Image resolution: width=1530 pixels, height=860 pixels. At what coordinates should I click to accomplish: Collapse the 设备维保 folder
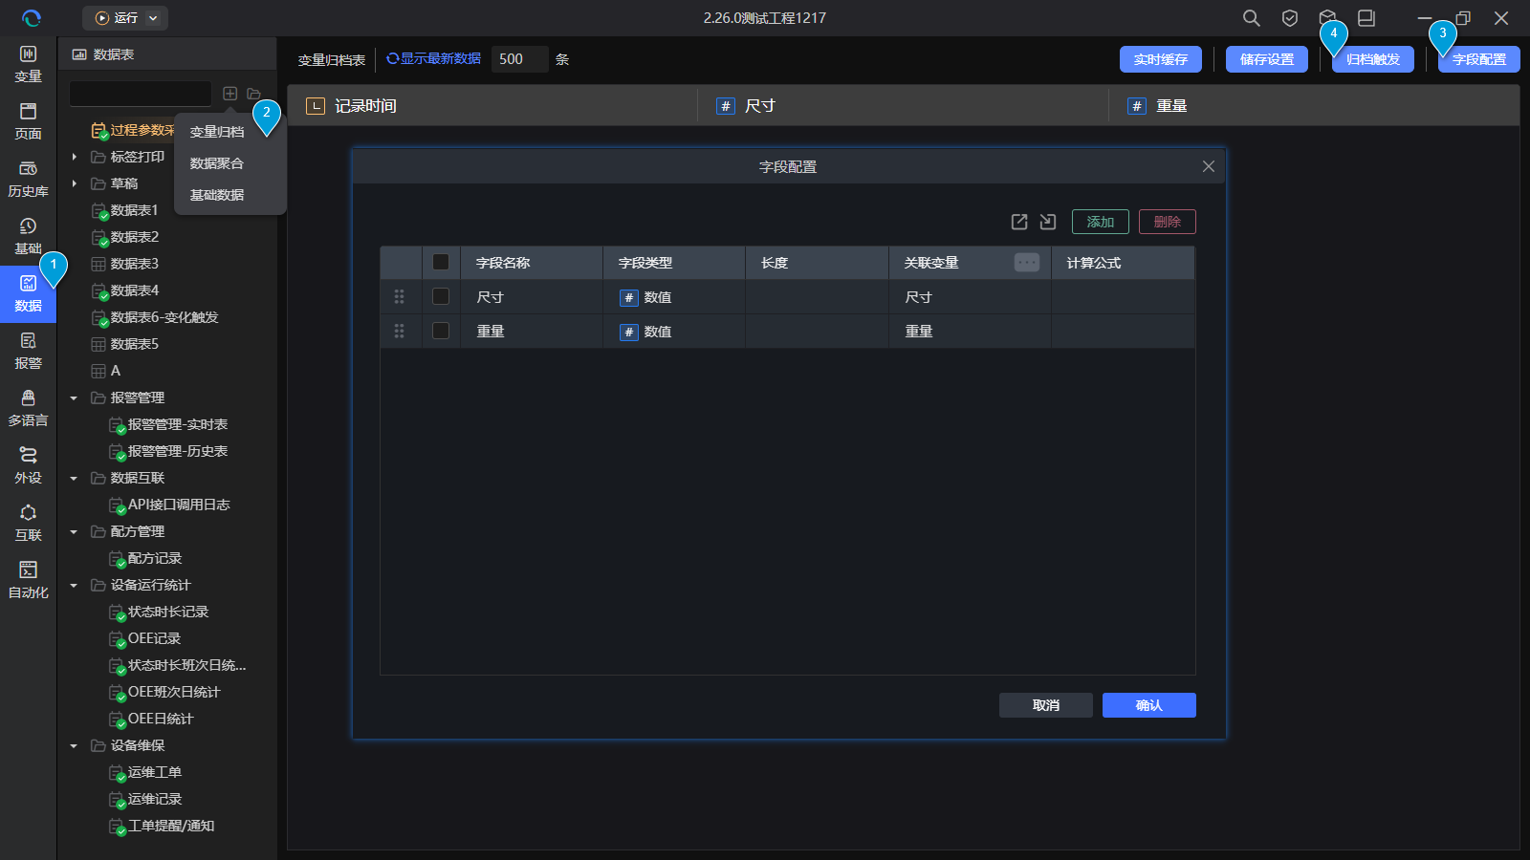click(x=75, y=745)
